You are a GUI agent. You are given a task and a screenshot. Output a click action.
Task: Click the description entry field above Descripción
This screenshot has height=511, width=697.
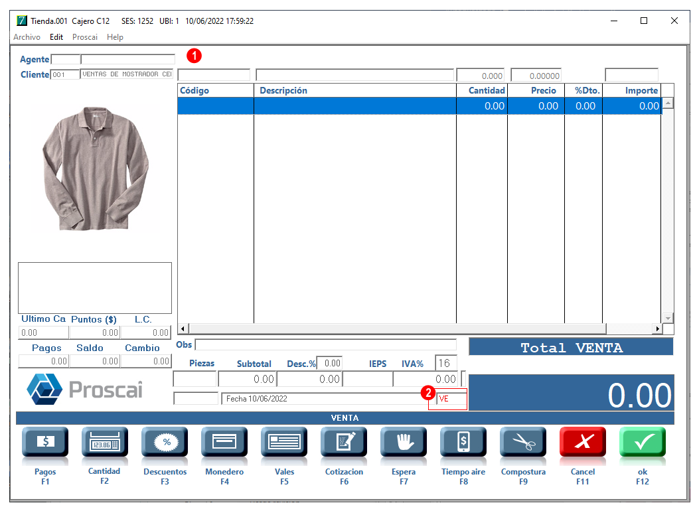(354, 74)
